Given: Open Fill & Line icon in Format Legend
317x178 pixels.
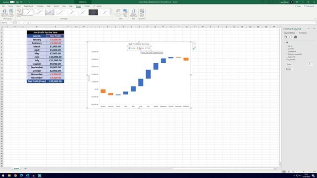Looking at the screenshot, I should pos(285,37).
